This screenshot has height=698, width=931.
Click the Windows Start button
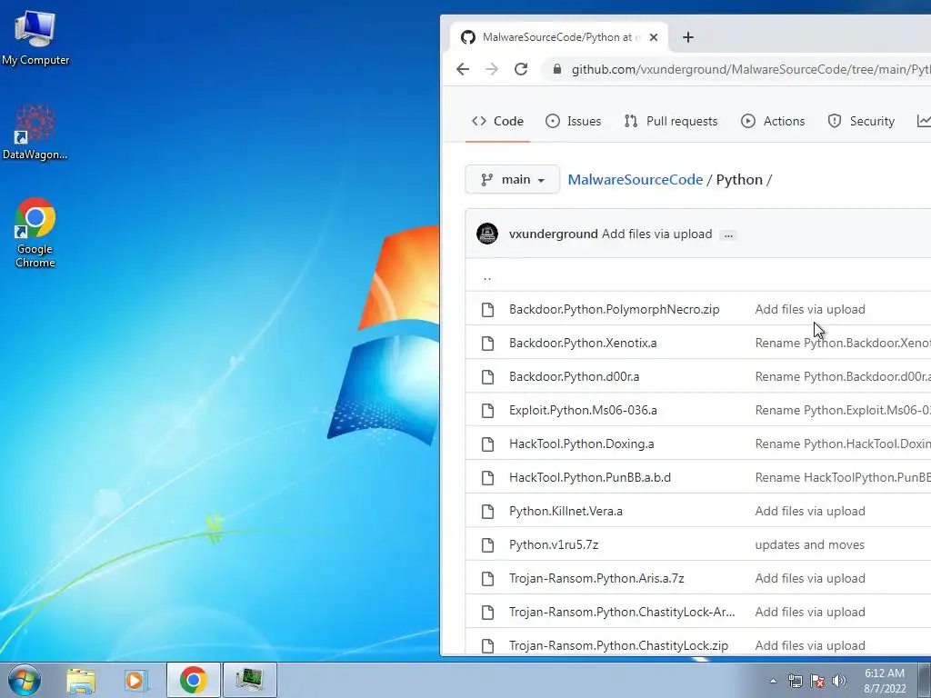pyautogui.click(x=24, y=680)
